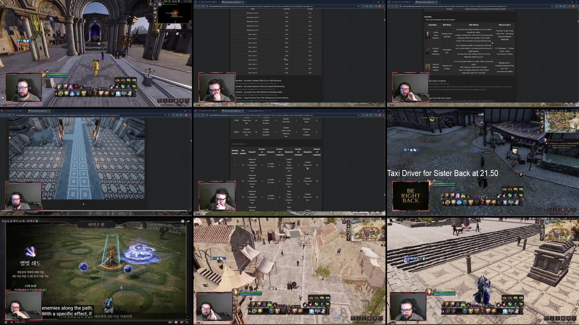Click locked skill bar icon in Taxi Driver frame
This screenshot has width=579, height=325.
point(443,202)
